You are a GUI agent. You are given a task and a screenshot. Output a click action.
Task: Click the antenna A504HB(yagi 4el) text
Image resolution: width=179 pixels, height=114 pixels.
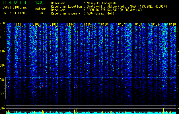pos(100,13)
